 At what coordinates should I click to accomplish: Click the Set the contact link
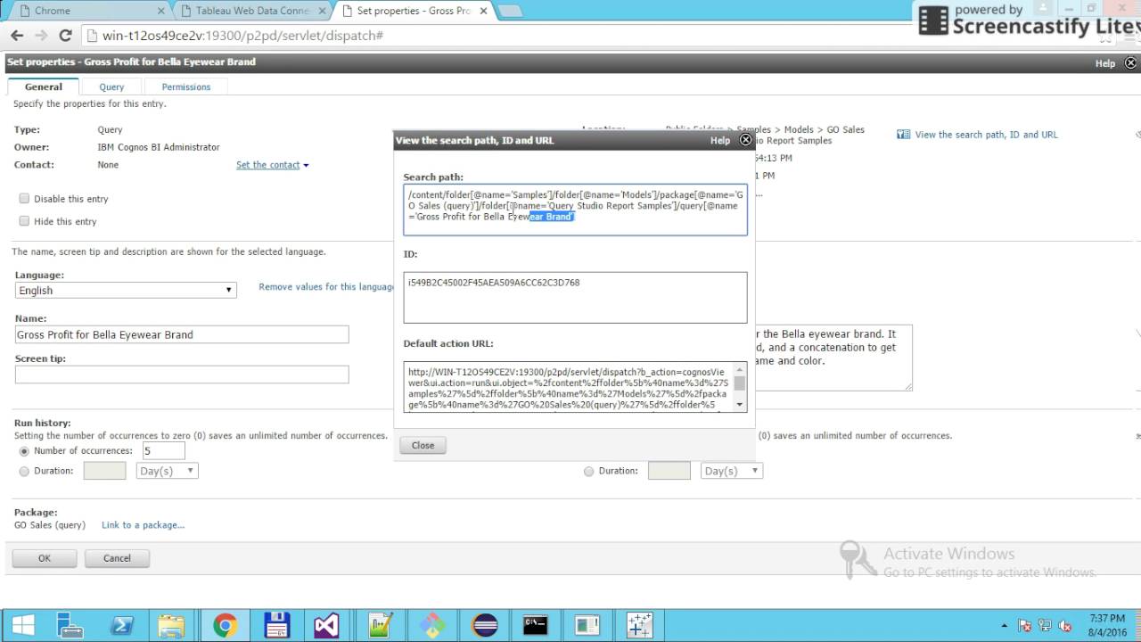[267, 165]
